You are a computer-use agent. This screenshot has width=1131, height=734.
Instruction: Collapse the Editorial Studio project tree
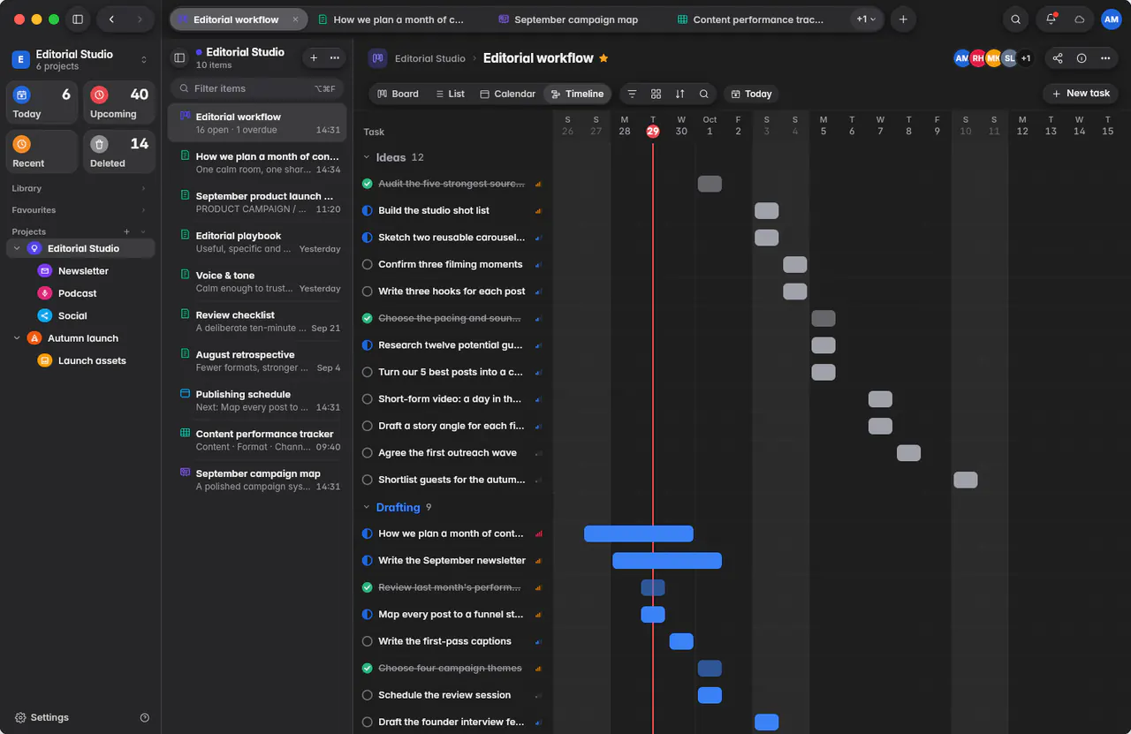(x=17, y=249)
